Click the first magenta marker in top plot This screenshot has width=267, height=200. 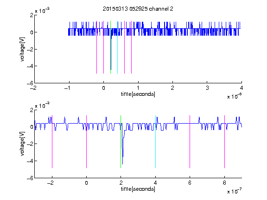[x=96, y=47]
